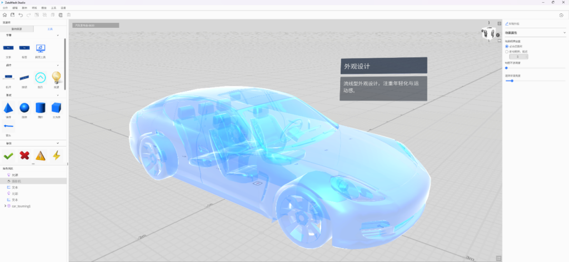The width and height of the screenshot is (569, 262).
Task: Click the view orientation cube
Action: pyautogui.click(x=488, y=33)
